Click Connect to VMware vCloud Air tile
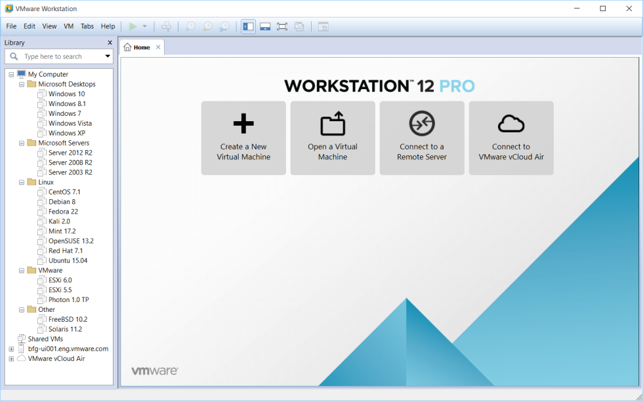 [x=511, y=138]
